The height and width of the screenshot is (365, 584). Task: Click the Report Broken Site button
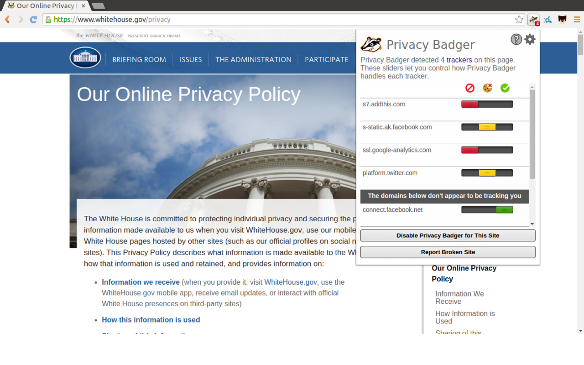(448, 252)
